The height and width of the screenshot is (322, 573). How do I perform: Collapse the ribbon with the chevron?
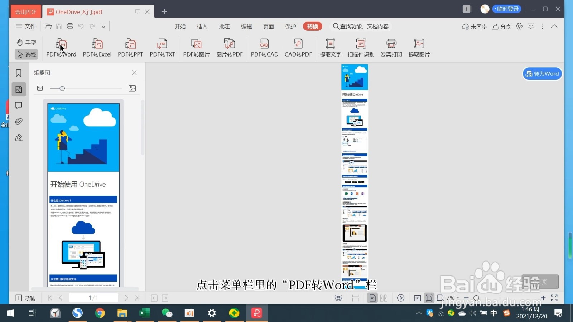pos(554,26)
